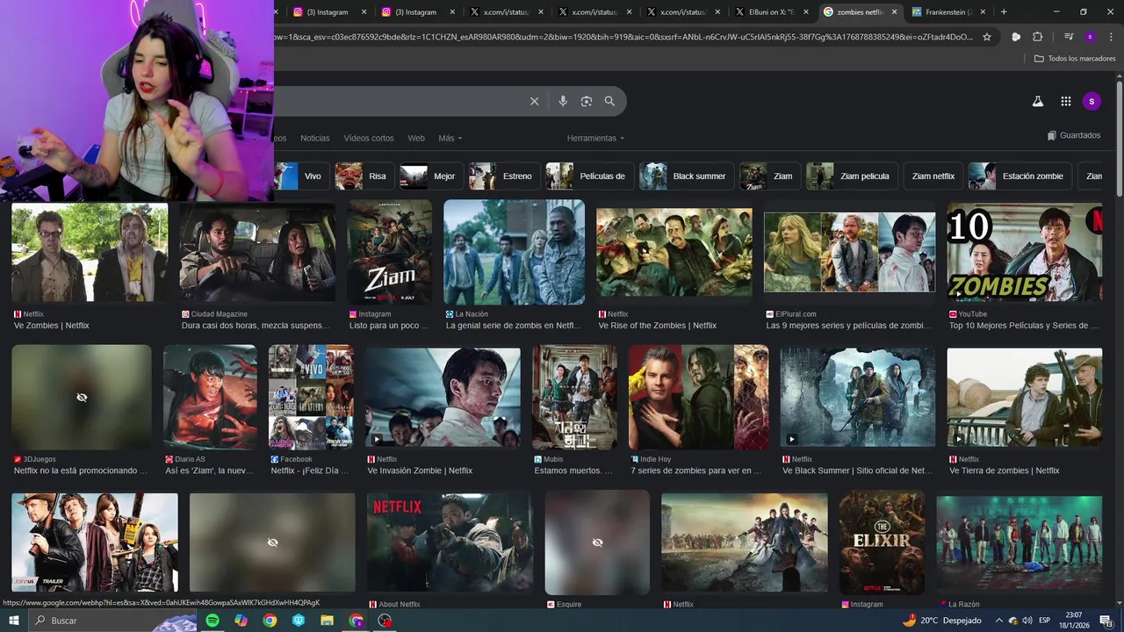Open a new browser tab
The height and width of the screenshot is (632, 1124).
click(1004, 11)
